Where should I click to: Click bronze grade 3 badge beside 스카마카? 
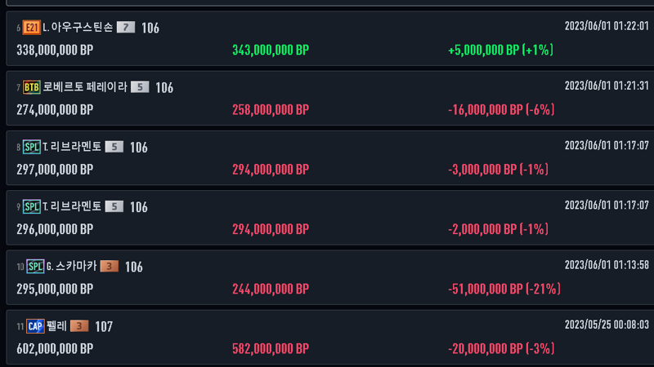110,267
